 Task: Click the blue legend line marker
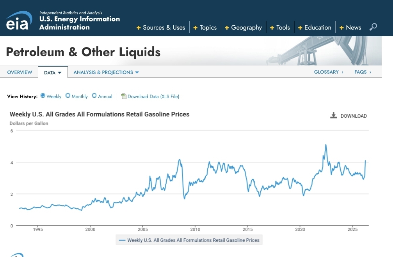point(122,240)
